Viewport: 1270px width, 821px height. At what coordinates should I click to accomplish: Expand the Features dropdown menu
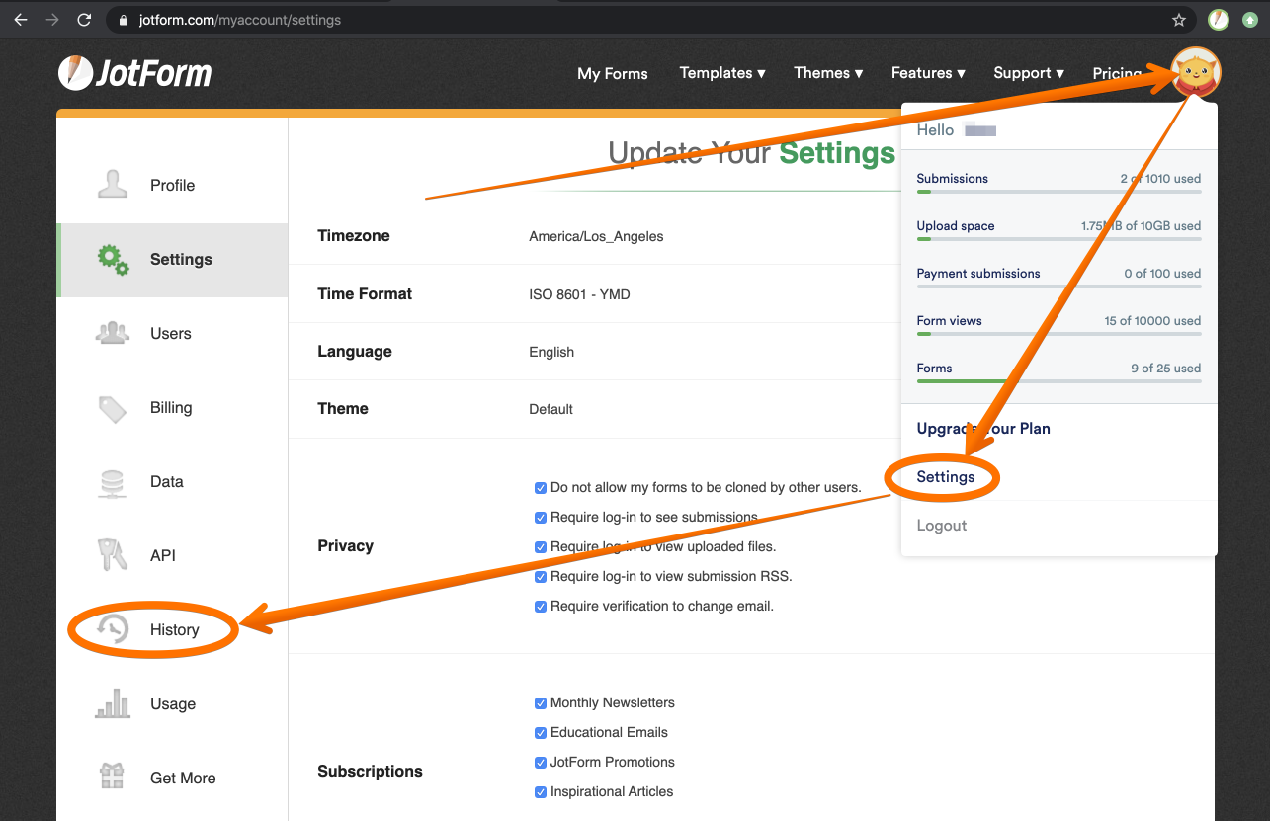coord(928,73)
